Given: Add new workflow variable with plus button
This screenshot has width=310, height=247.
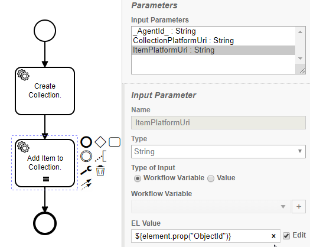Looking at the screenshot, I should [299, 206].
